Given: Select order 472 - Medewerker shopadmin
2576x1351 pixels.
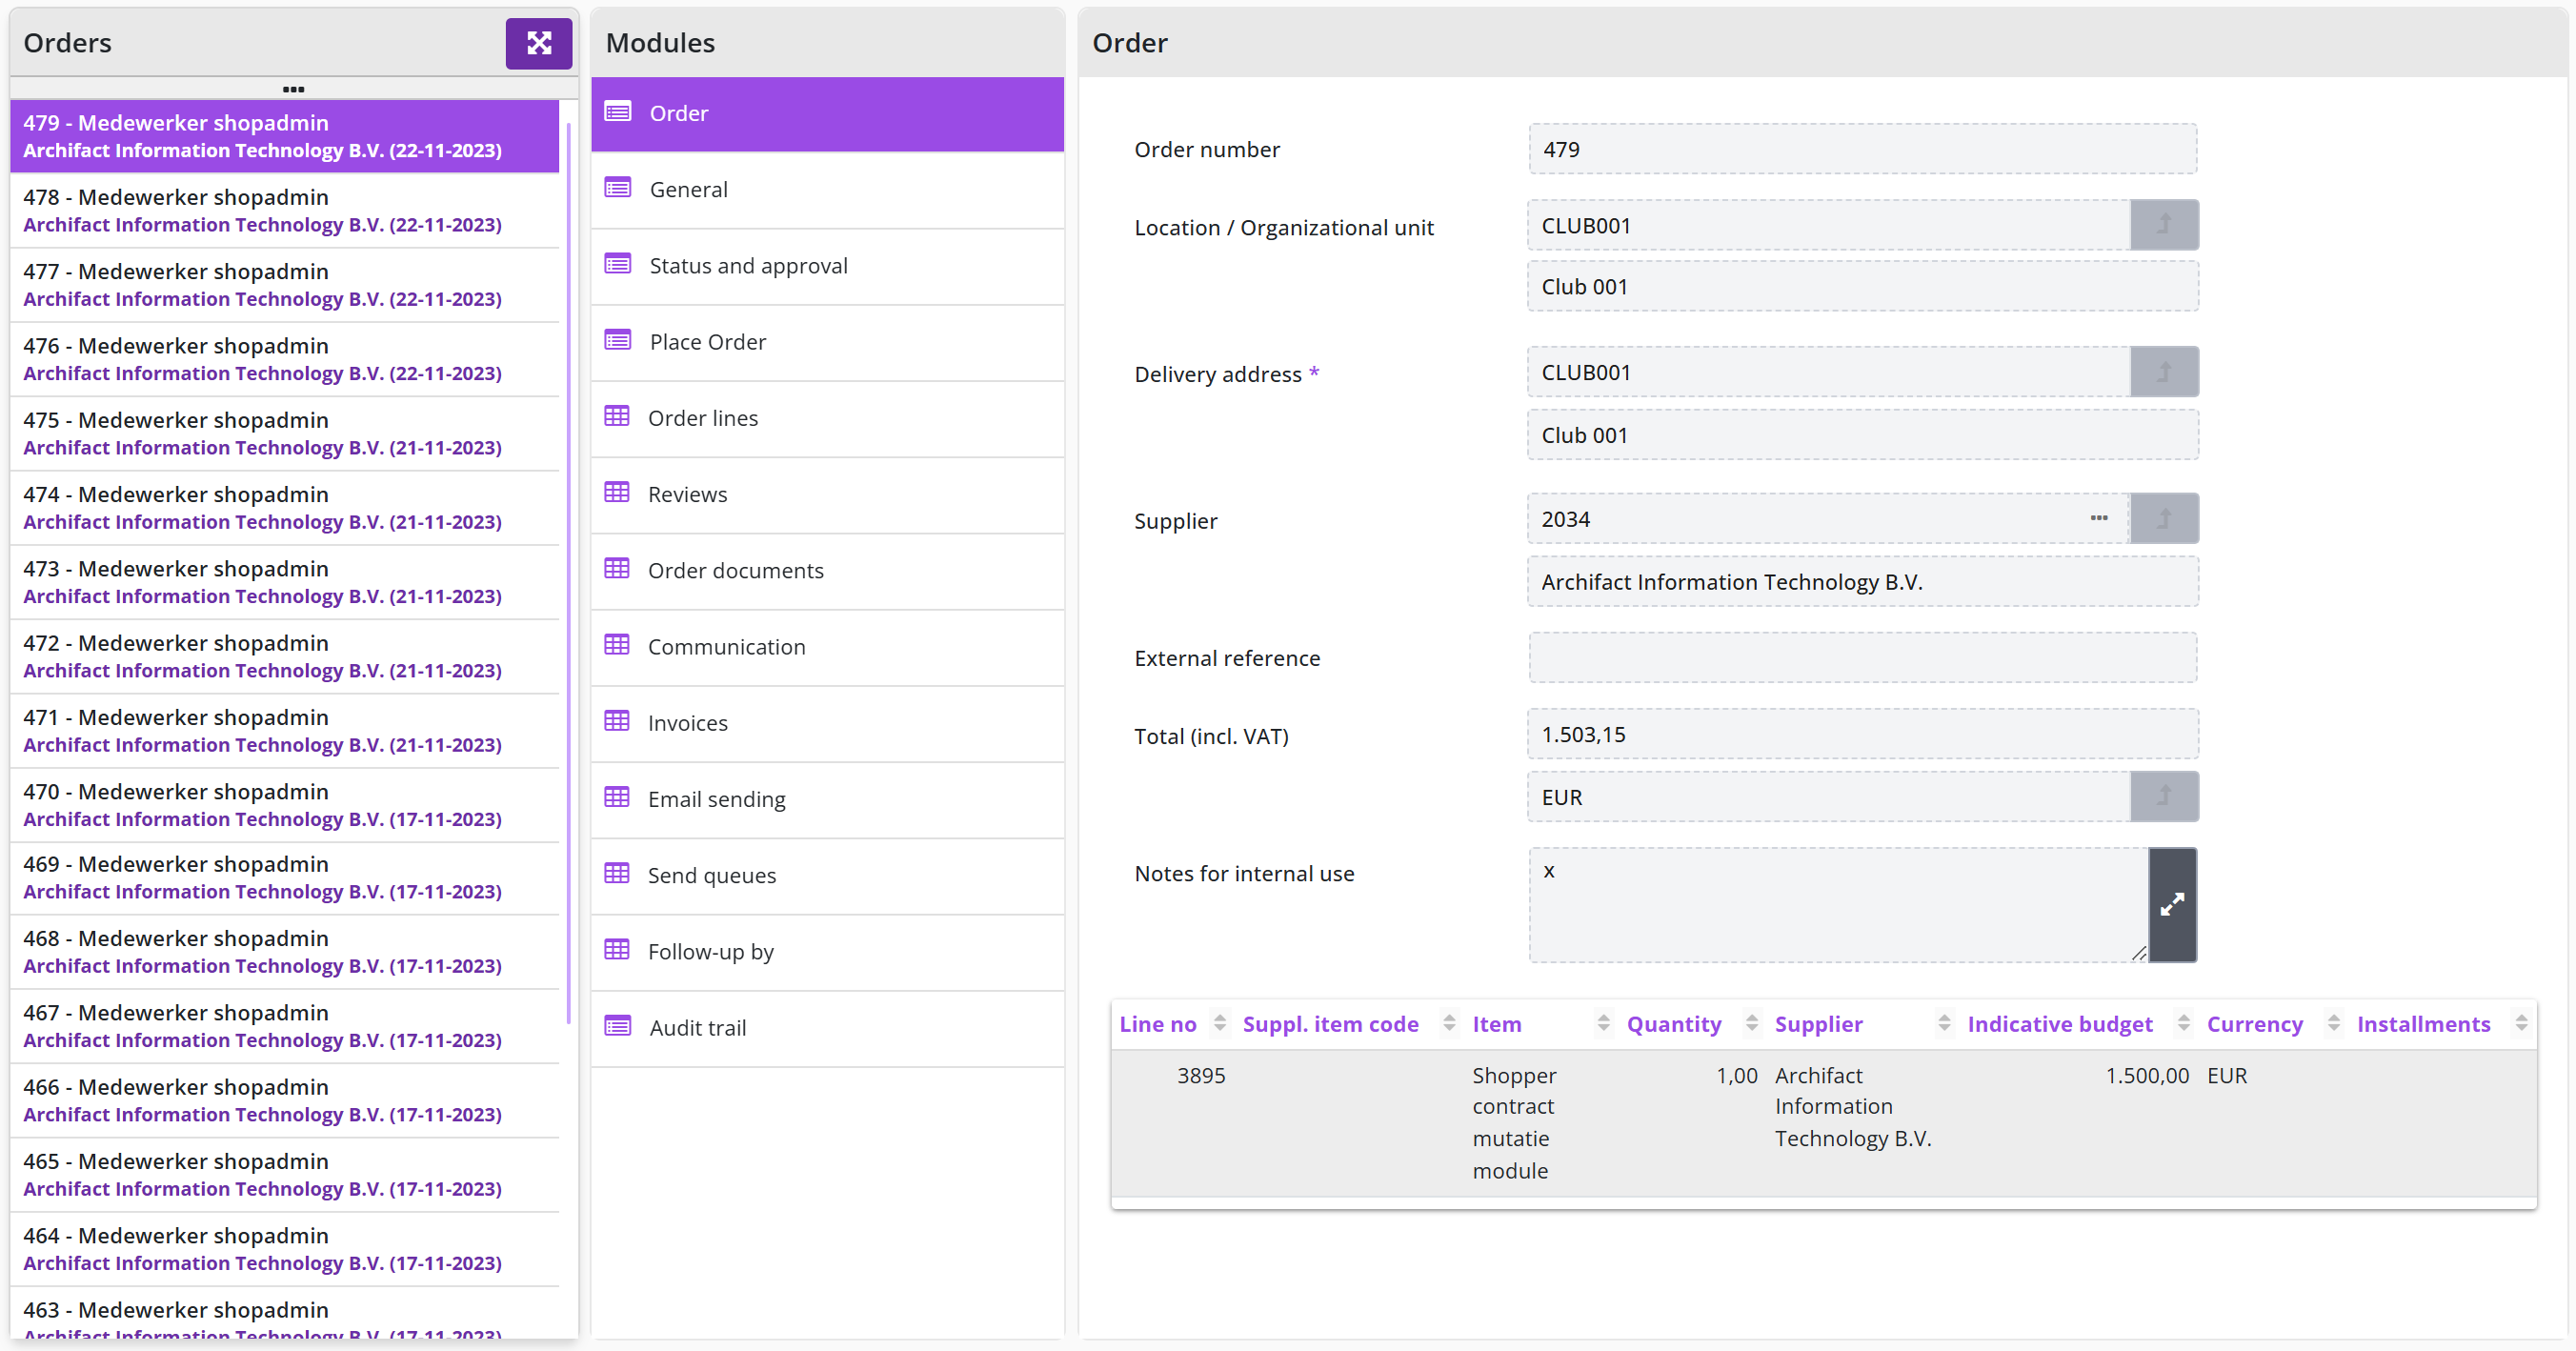Looking at the screenshot, I should pos(285,656).
